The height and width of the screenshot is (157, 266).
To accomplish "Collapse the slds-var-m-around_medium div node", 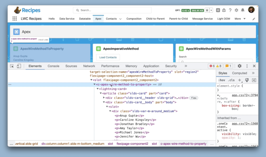I will pos(110,111).
